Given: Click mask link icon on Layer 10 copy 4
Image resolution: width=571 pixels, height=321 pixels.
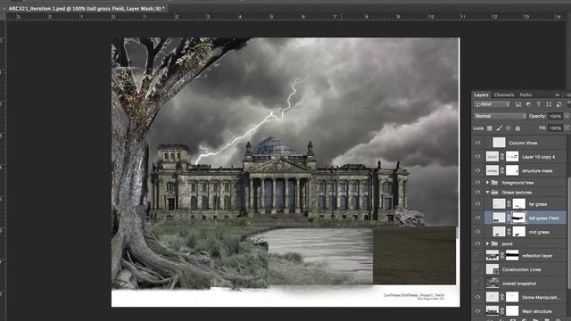Looking at the screenshot, I should click(502, 157).
